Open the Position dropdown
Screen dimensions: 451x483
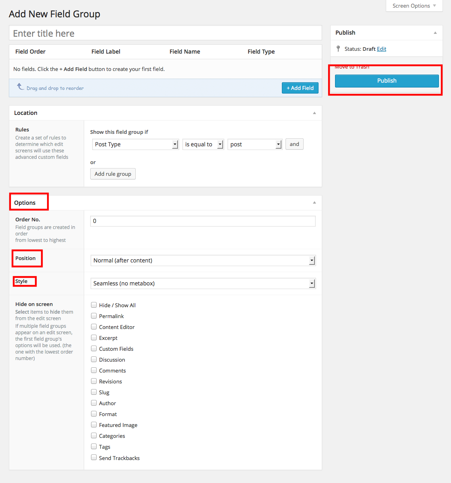point(203,260)
